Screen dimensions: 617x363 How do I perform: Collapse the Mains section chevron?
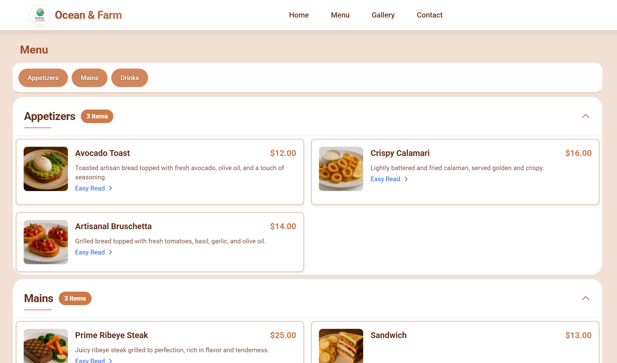coord(585,298)
